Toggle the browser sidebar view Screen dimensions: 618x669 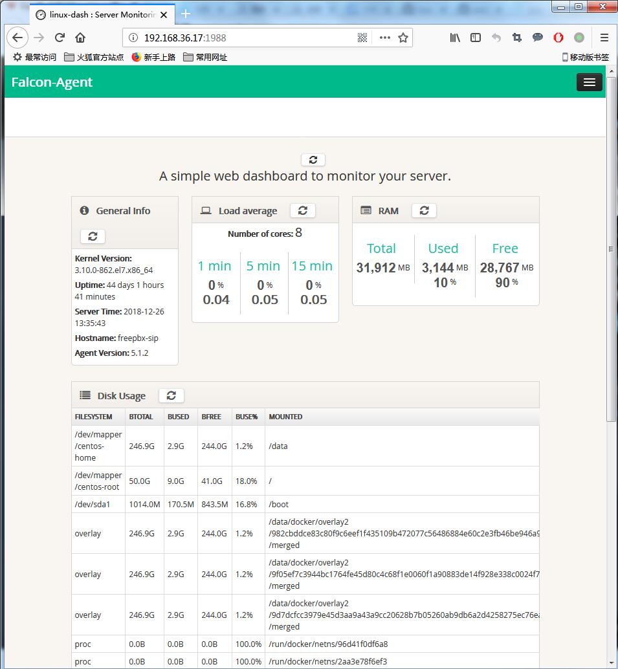coord(476,38)
